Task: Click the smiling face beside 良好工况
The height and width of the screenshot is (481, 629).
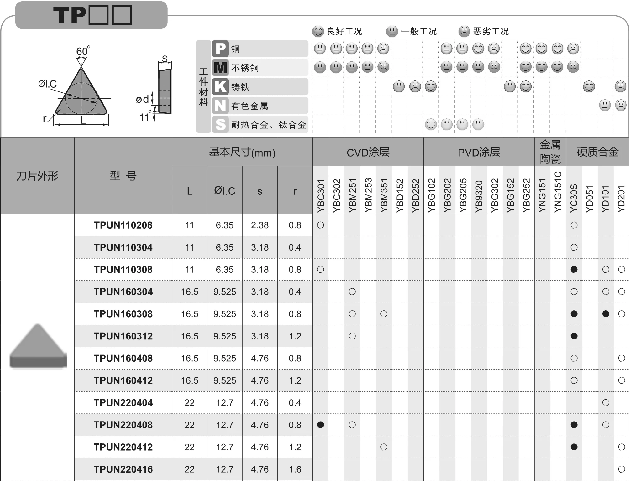Action: click(318, 31)
